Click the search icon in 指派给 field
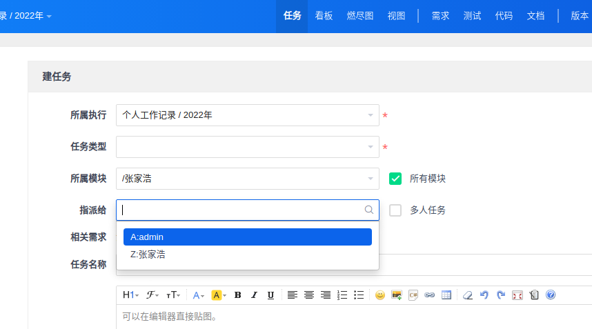592x329 pixels. (x=369, y=210)
